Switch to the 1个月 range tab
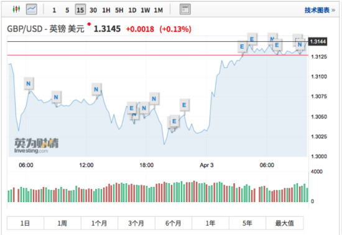Screen dimensions: 342x235 coord(99,223)
